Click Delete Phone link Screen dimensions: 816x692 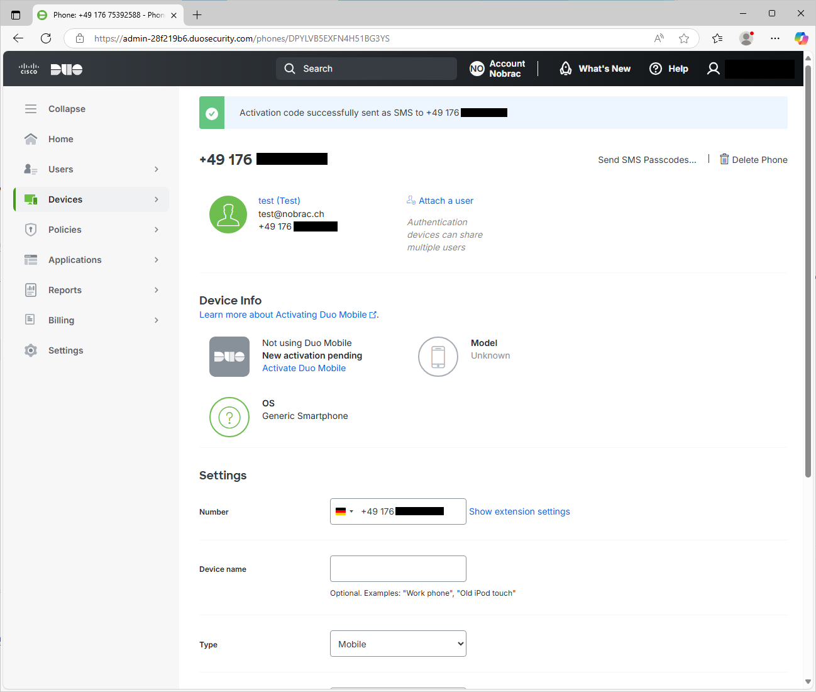(759, 160)
